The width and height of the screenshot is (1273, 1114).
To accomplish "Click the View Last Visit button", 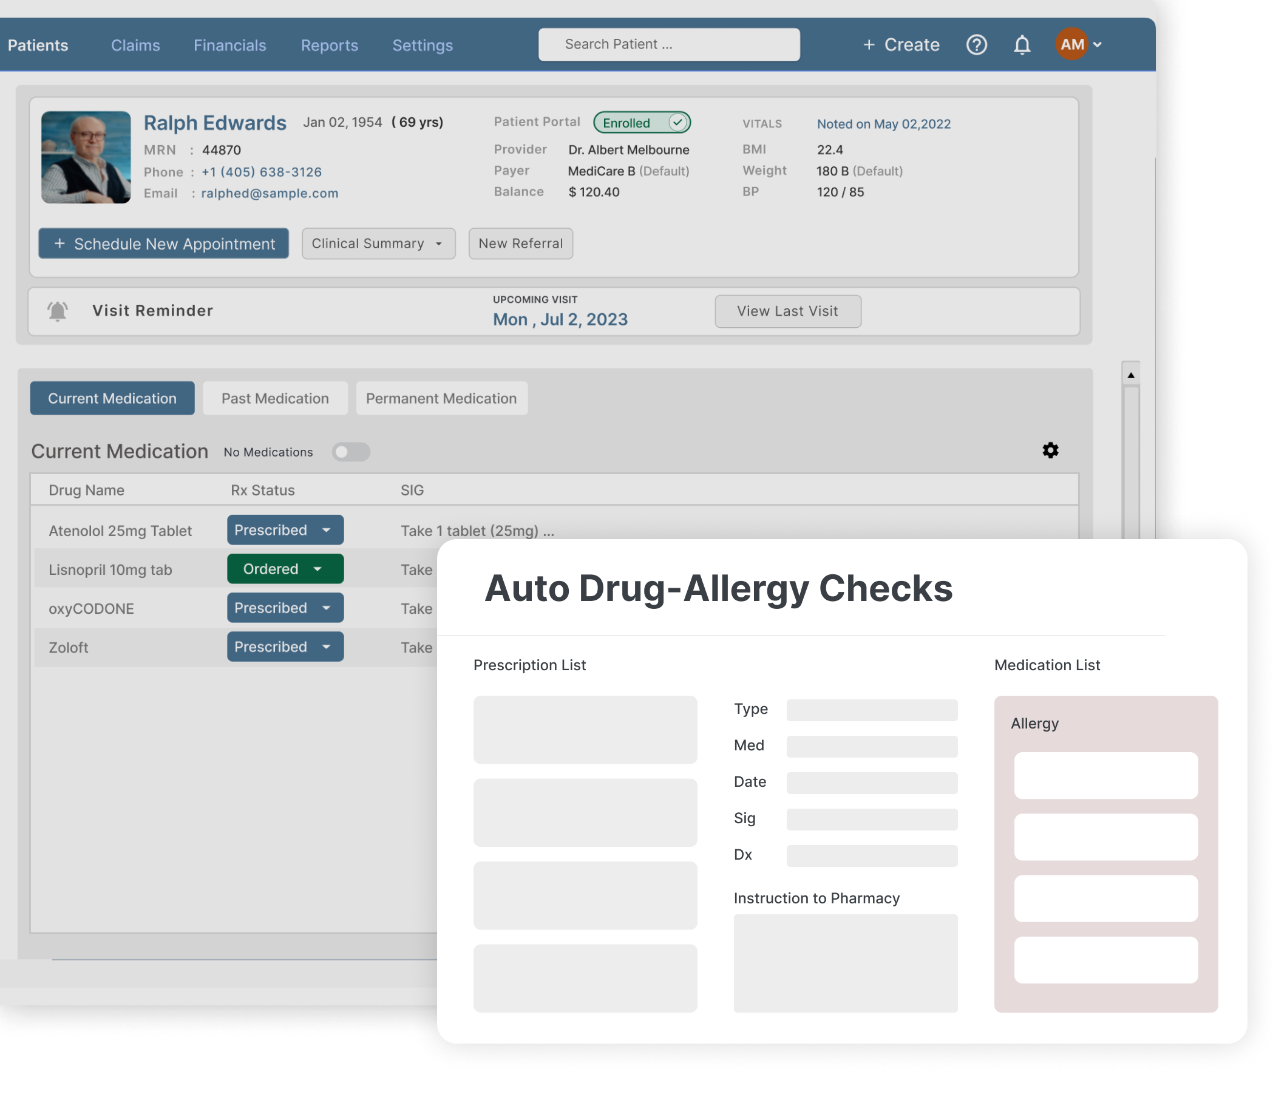I will (787, 311).
